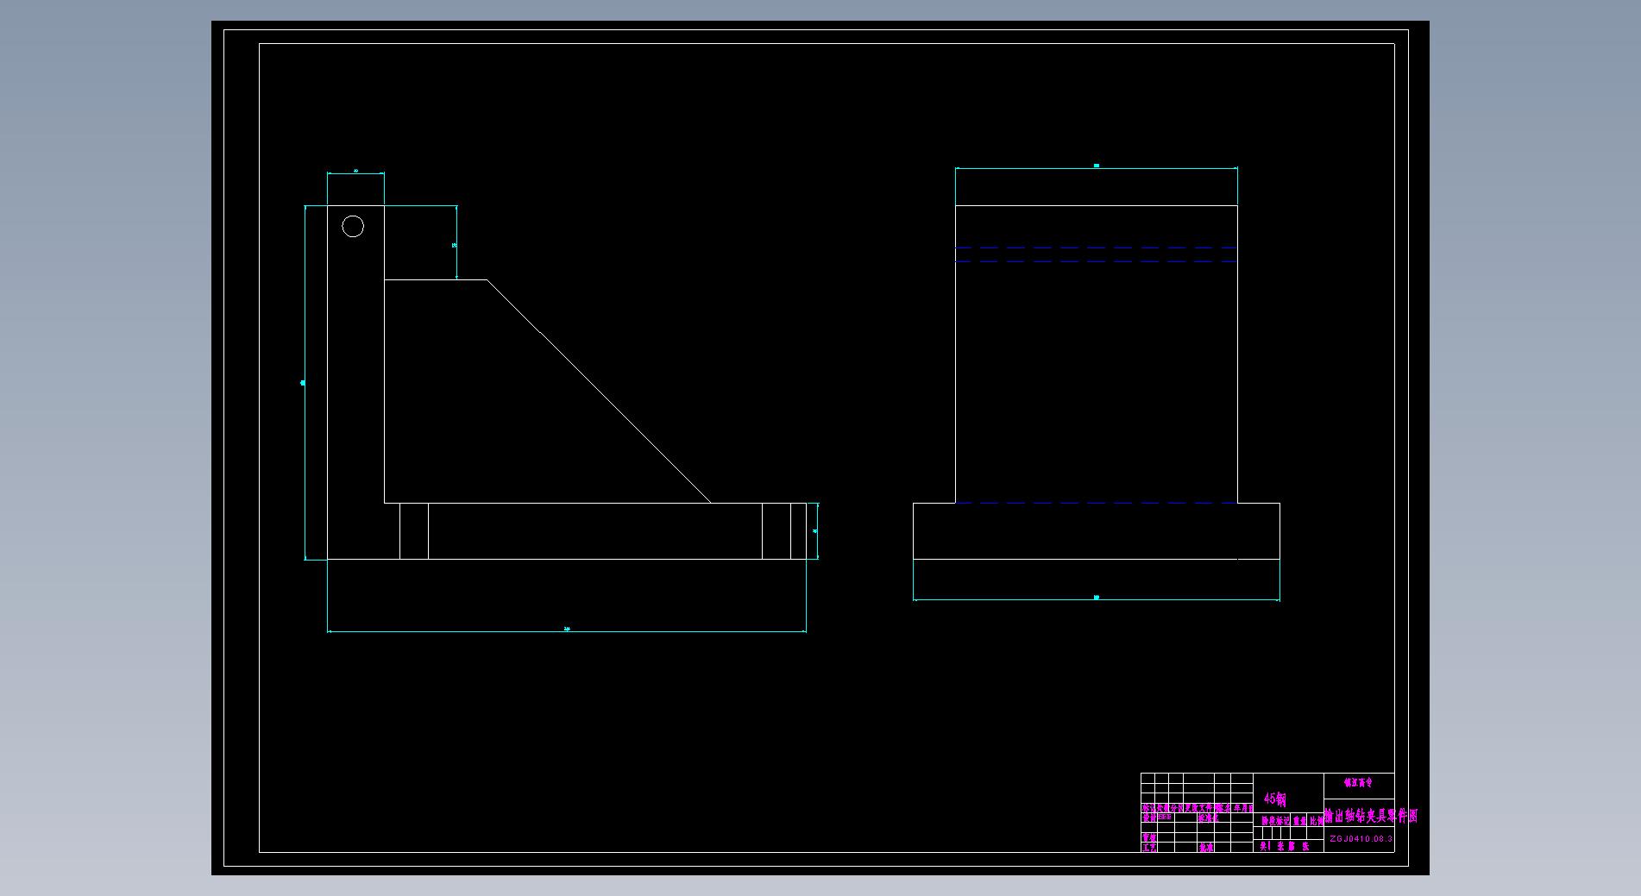This screenshot has height=896, width=1641.
Task: Click the 设计 label in title block
Action: 1149,818
